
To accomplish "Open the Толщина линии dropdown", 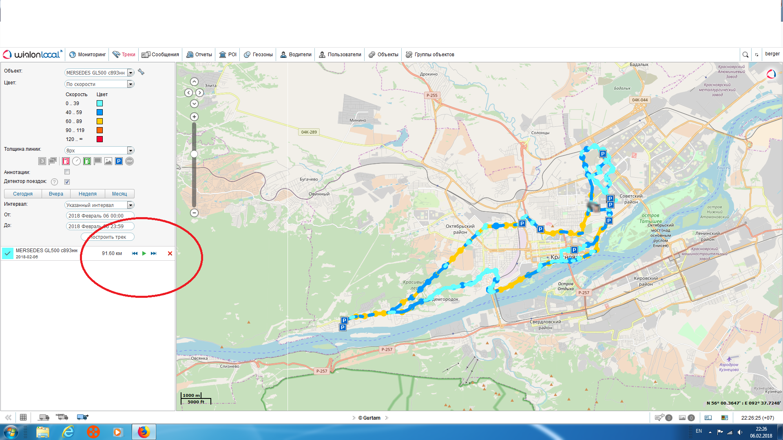I will (x=130, y=150).
